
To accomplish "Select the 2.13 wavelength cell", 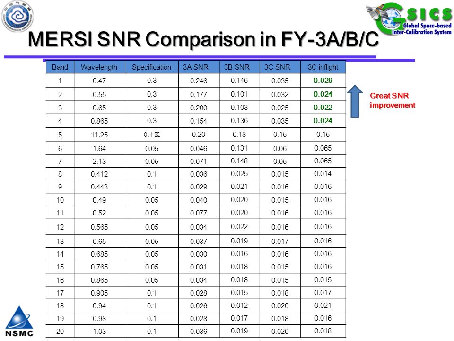I will pos(99,161).
